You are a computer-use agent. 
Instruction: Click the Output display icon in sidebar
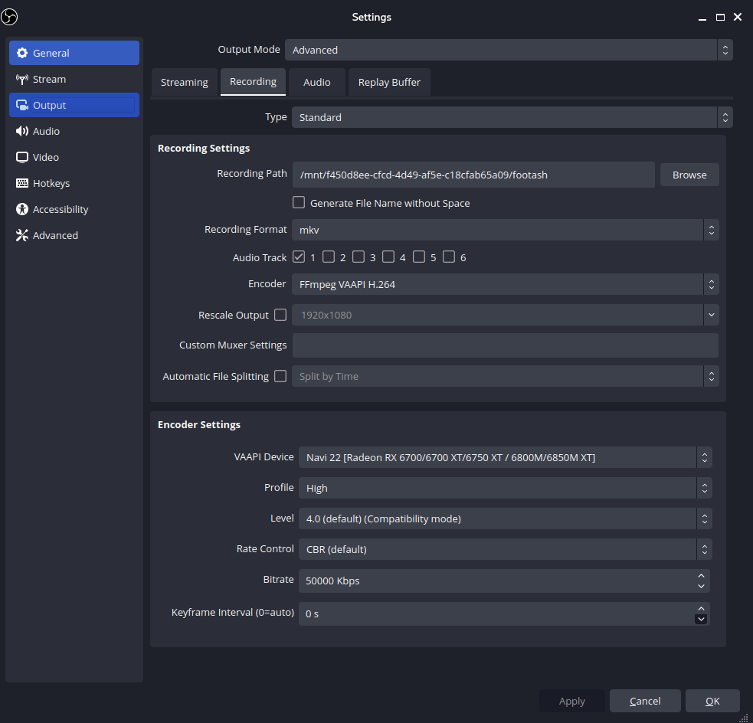(23, 105)
